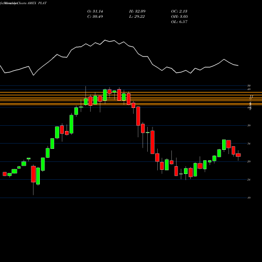Image resolution: width=262 pixels, height=262 pixels.
Task: Select the high value H: 32.09
Action: [137, 12]
